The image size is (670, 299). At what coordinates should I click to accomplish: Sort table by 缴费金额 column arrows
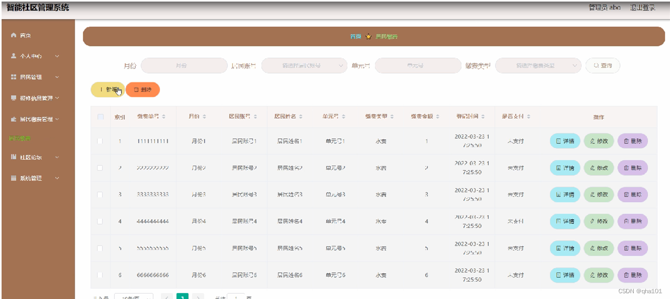pos(437,117)
